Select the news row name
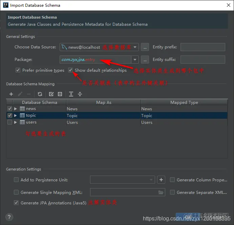 pos(31,109)
